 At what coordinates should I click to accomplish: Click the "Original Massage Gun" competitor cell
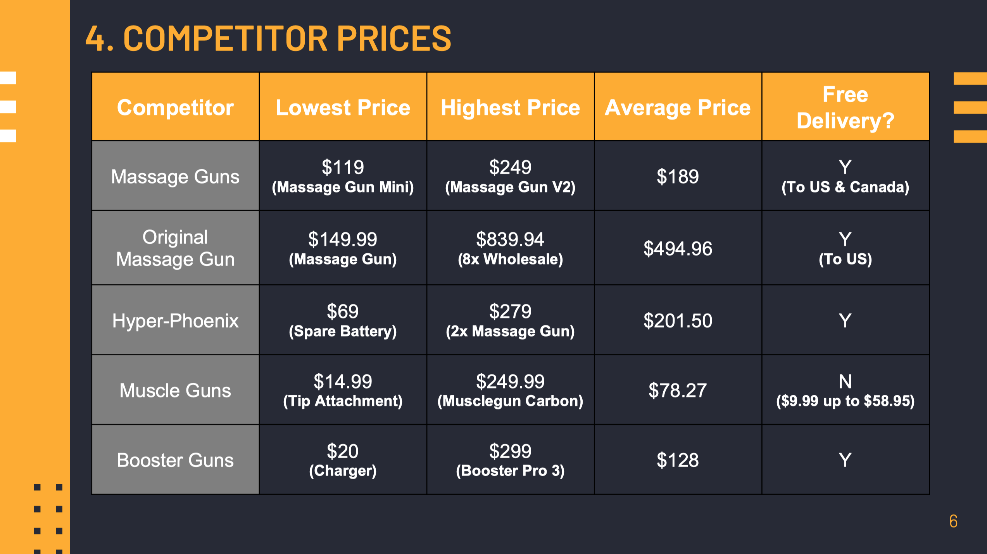pos(175,248)
